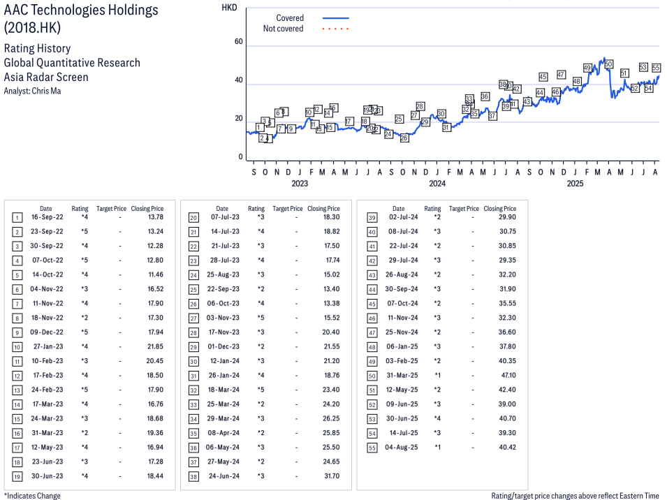Click chart marker 26 at the trough
This screenshot has width=667, height=500.
(x=404, y=138)
